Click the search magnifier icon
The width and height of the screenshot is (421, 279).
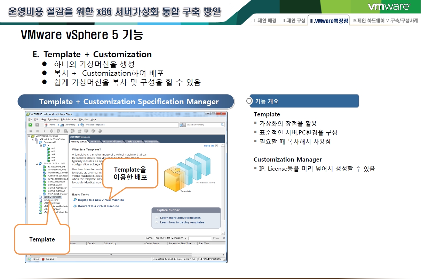tap(222, 125)
